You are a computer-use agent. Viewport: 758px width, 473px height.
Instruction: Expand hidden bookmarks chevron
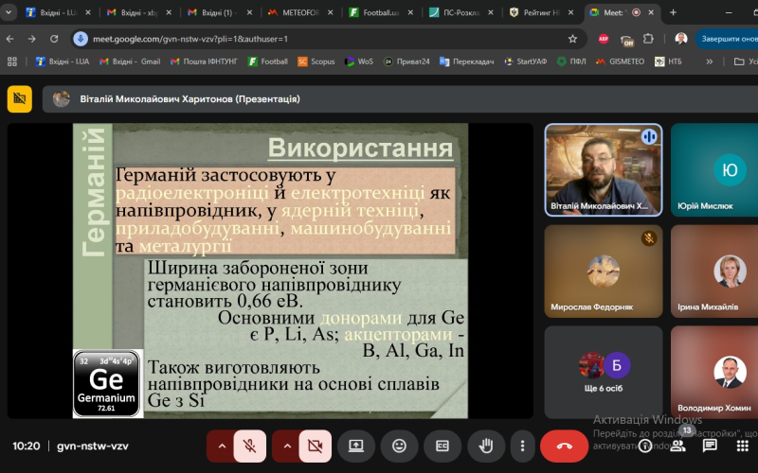(x=709, y=61)
